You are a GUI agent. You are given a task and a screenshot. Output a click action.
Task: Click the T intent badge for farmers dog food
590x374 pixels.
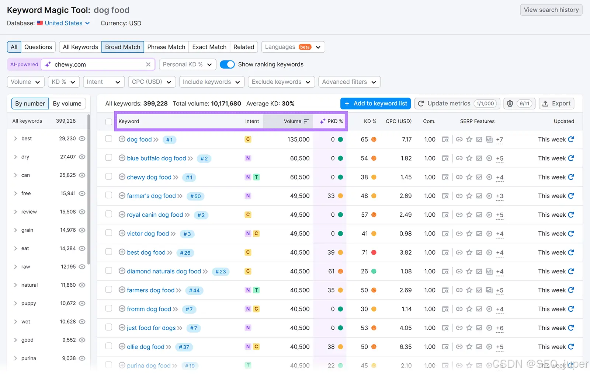tap(256, 290)
